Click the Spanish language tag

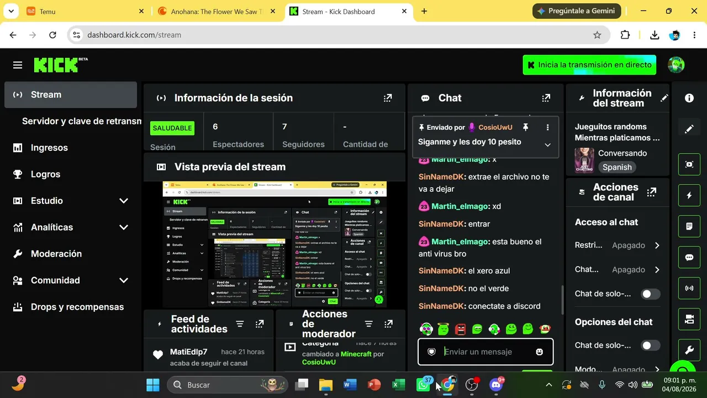tap(617, 167)
